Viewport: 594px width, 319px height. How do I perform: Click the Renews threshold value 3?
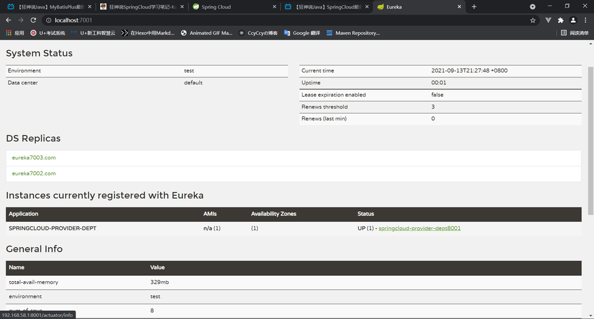coord(433,107)
